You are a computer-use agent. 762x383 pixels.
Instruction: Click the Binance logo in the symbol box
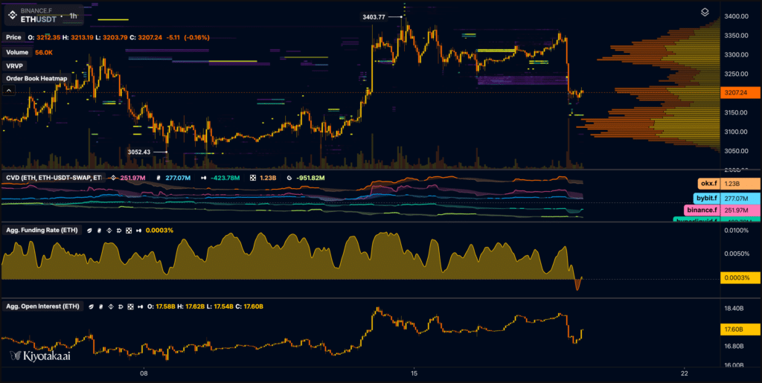(12, 16)
